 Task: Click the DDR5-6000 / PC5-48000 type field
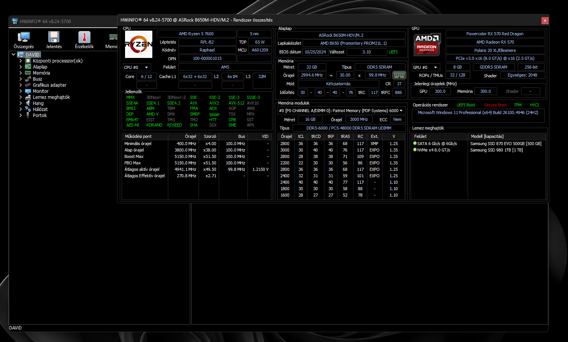point(349,128)
